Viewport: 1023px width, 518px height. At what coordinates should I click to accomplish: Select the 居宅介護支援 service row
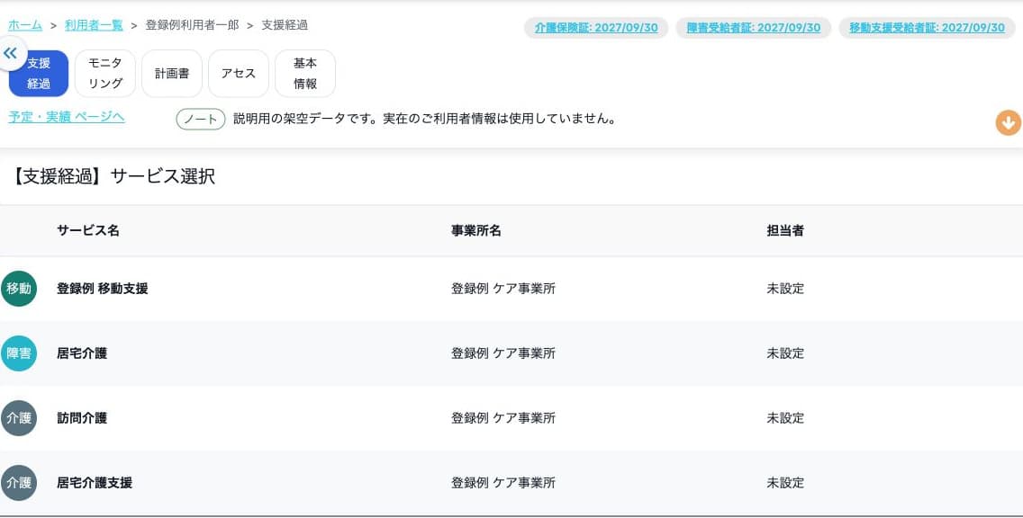point(511,483)
